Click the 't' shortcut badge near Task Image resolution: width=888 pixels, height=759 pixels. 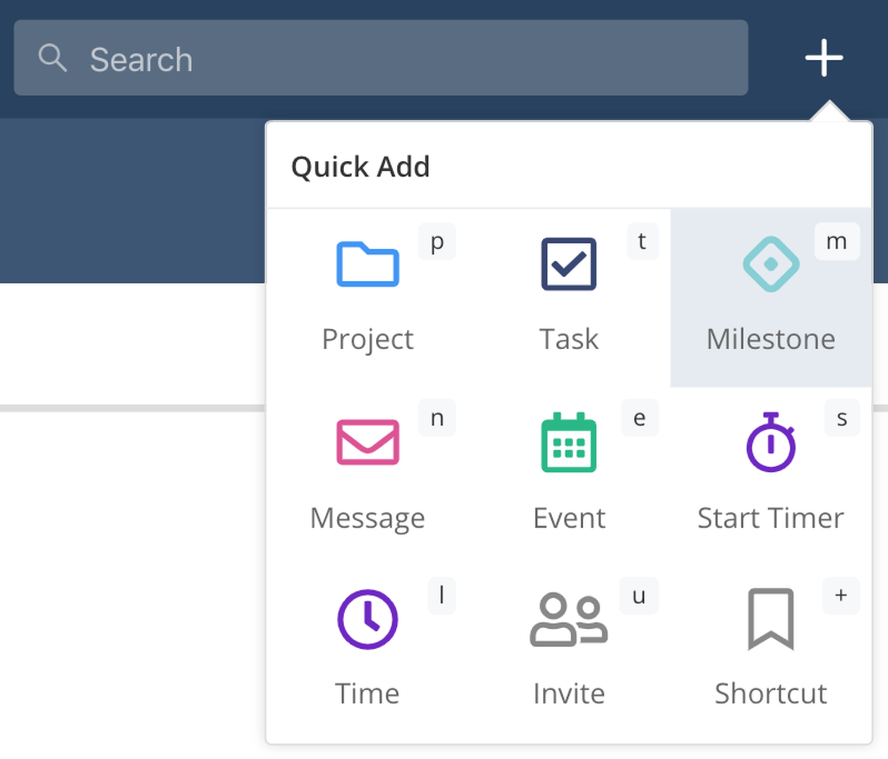(x=642, y=242)
